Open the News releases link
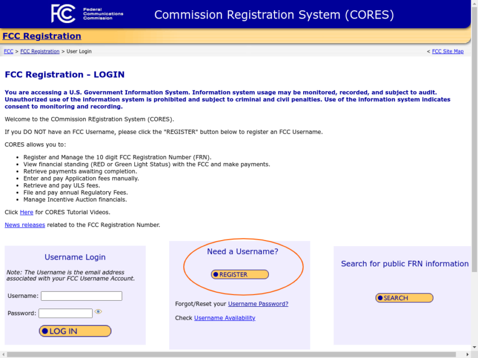This screenshot has width=478, height=358. coord(24,224)
